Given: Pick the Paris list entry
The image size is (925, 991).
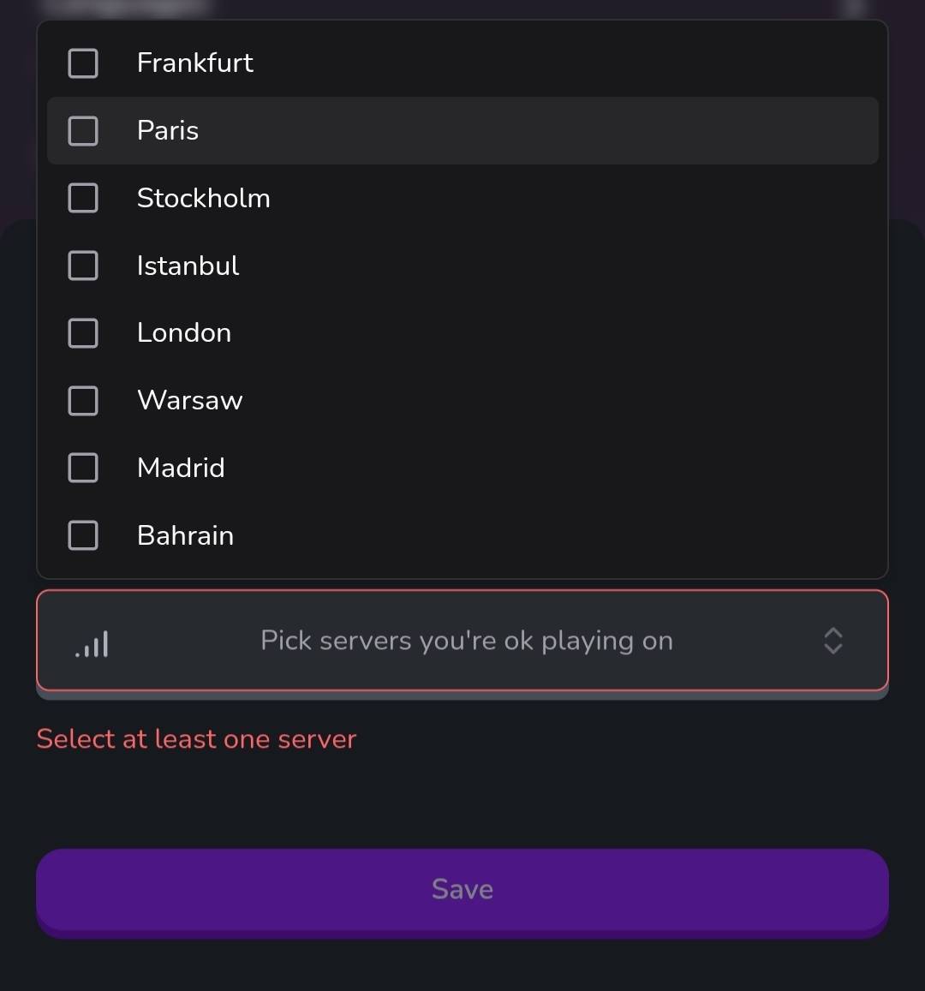Looking at the screenshot, I should coord(168,131).
